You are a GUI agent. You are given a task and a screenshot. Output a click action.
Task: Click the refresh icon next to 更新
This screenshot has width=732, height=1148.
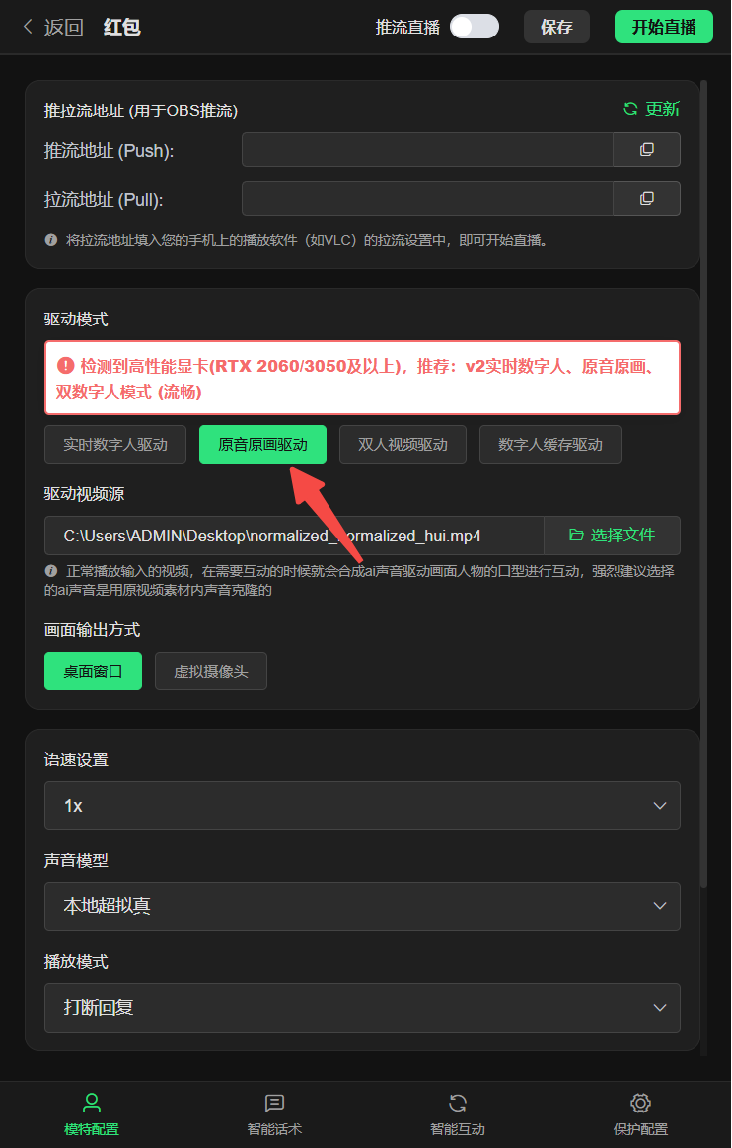[x=630, y=109]
